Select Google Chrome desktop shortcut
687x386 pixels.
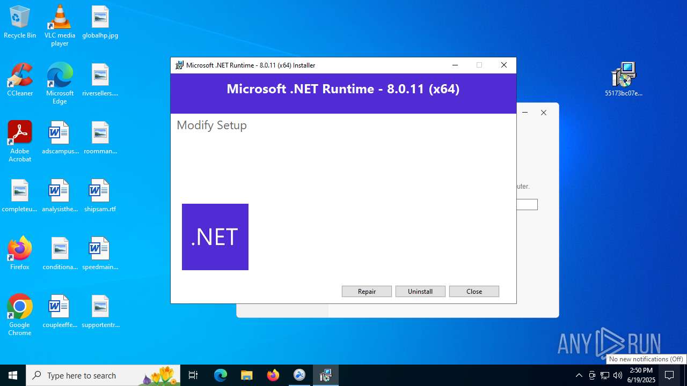[20, 315]
